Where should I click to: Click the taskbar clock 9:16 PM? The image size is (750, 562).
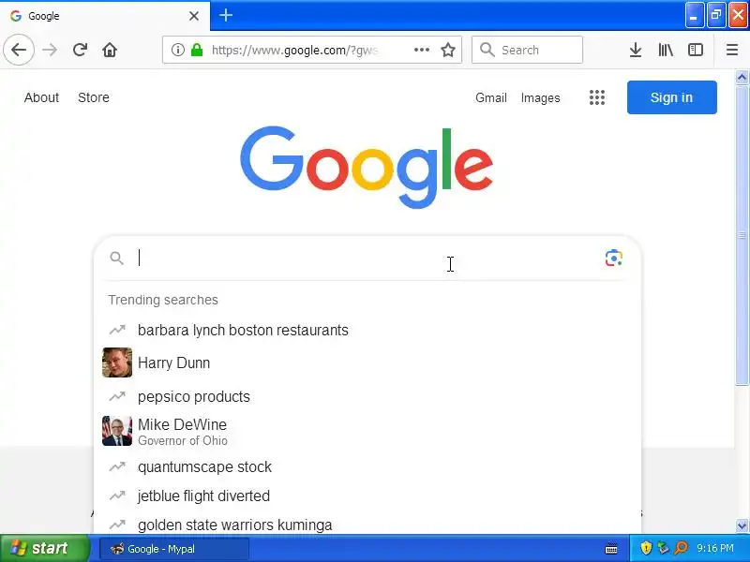[715, 548]
